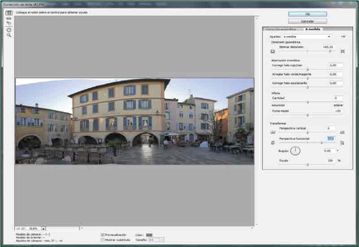
Task: Toggle the Previsualización checkbox
Action: (x=103, y=235)
